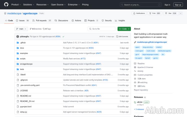Click the green check status icon

point(63,36)
